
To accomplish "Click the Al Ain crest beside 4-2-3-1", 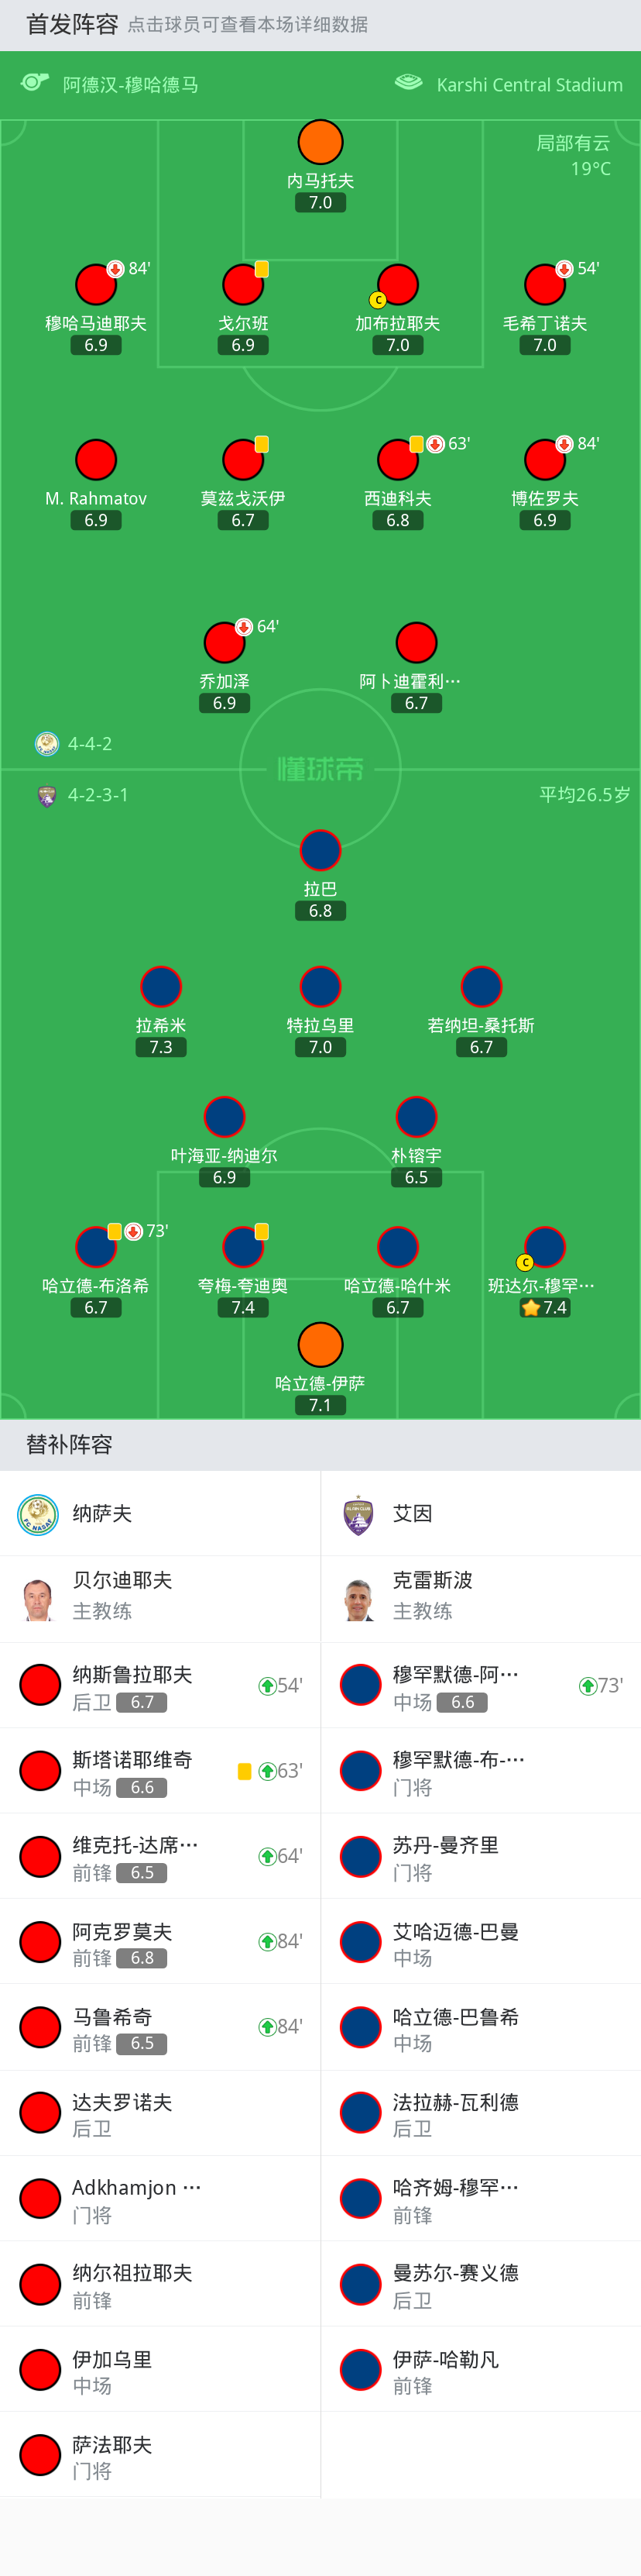I will pyautogui.click(x=46, y=796).
